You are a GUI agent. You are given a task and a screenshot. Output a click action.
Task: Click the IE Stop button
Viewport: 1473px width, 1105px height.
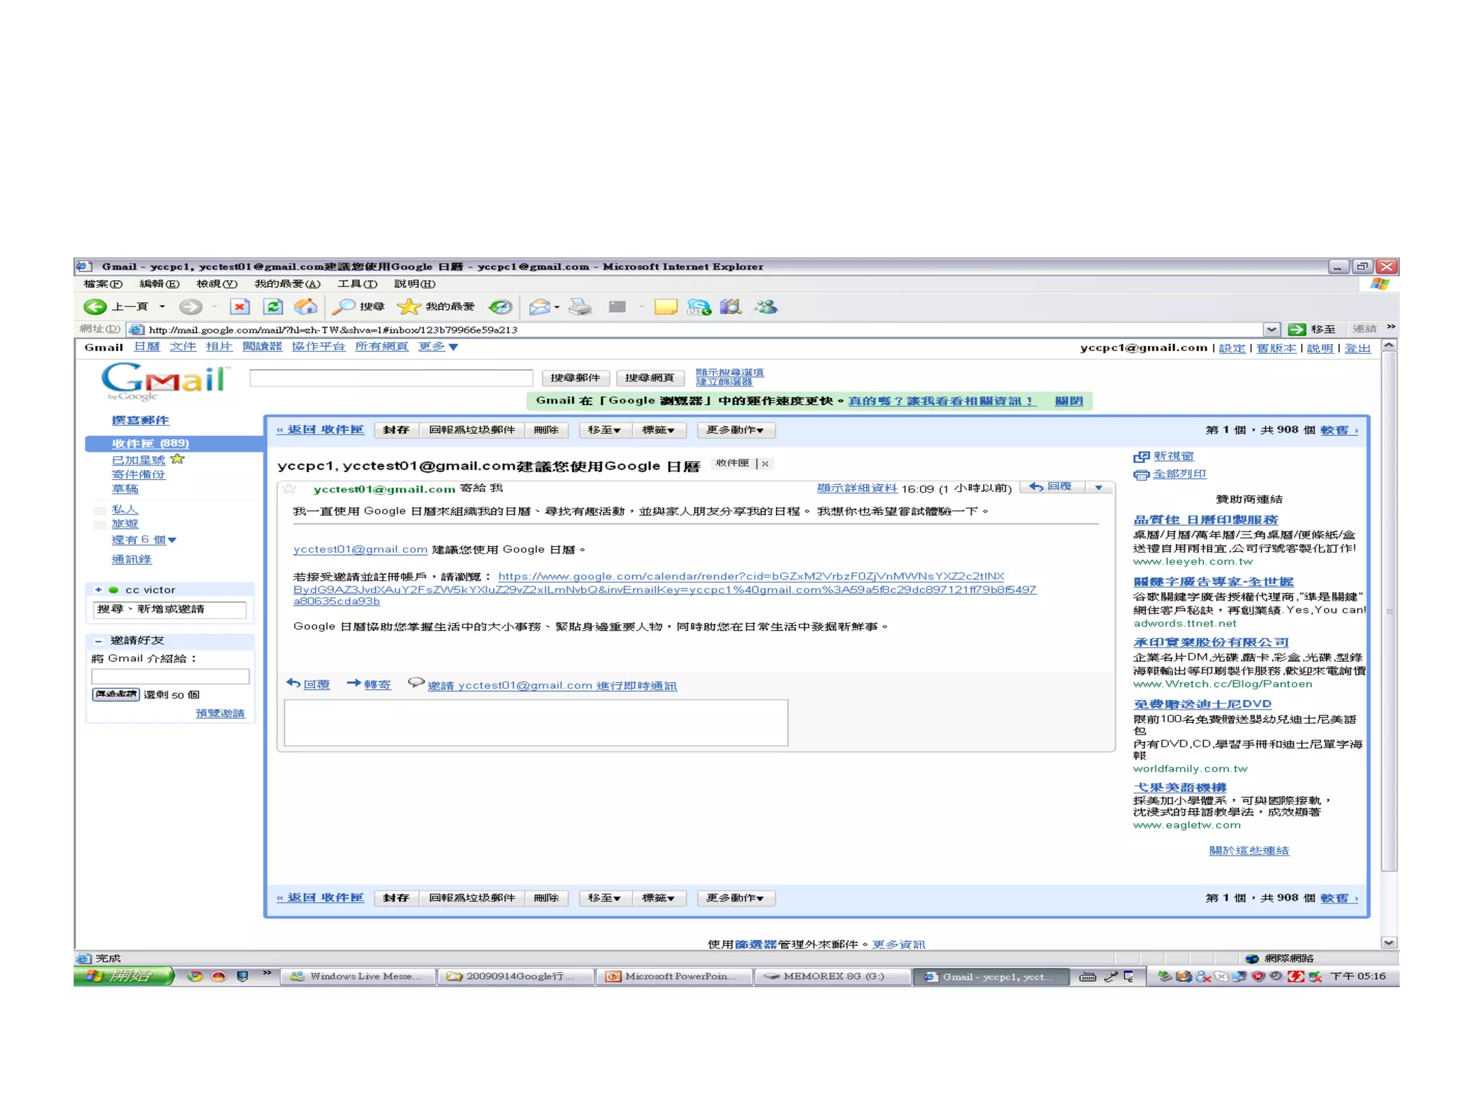pyautogui.click(x=240, y=307)
